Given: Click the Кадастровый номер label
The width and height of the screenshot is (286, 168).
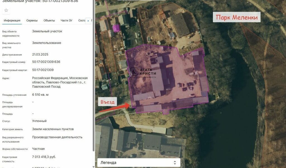Looking at the screenshot, I should (14, 62).
